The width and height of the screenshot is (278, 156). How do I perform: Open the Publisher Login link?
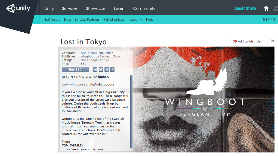pos(115,20)
